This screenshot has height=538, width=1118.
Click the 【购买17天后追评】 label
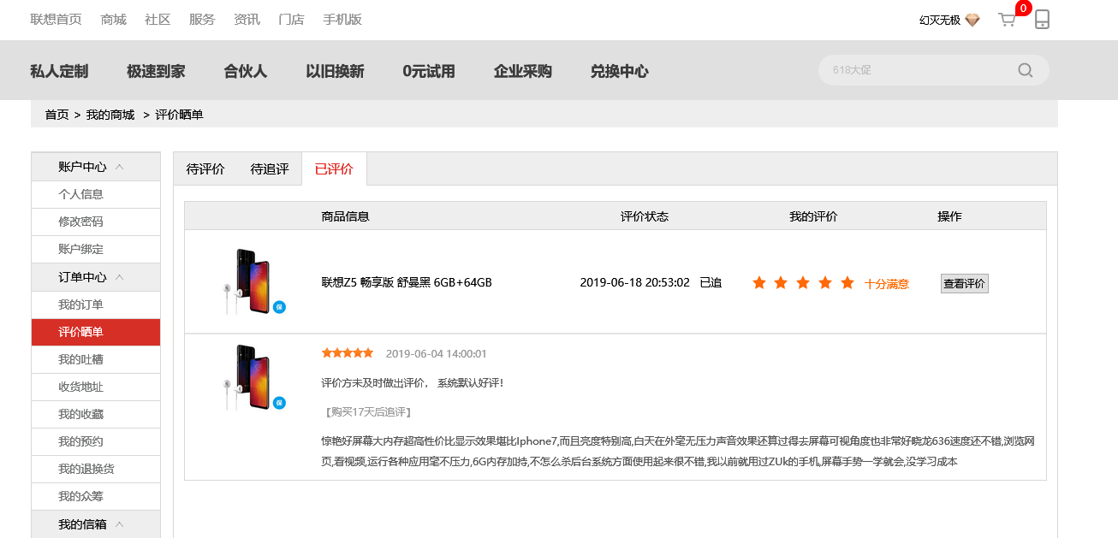point(369,412)
